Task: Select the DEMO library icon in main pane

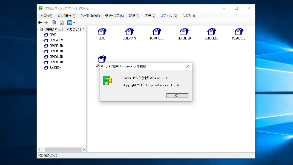Action: [102, 32]
